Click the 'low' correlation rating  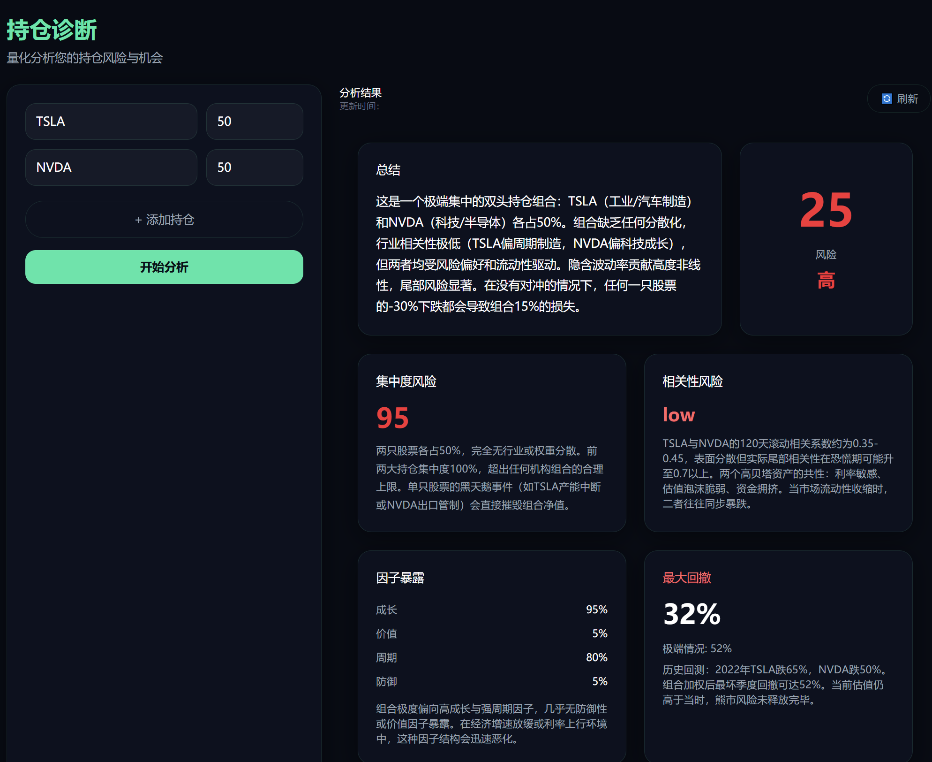(x=678, y=415)
